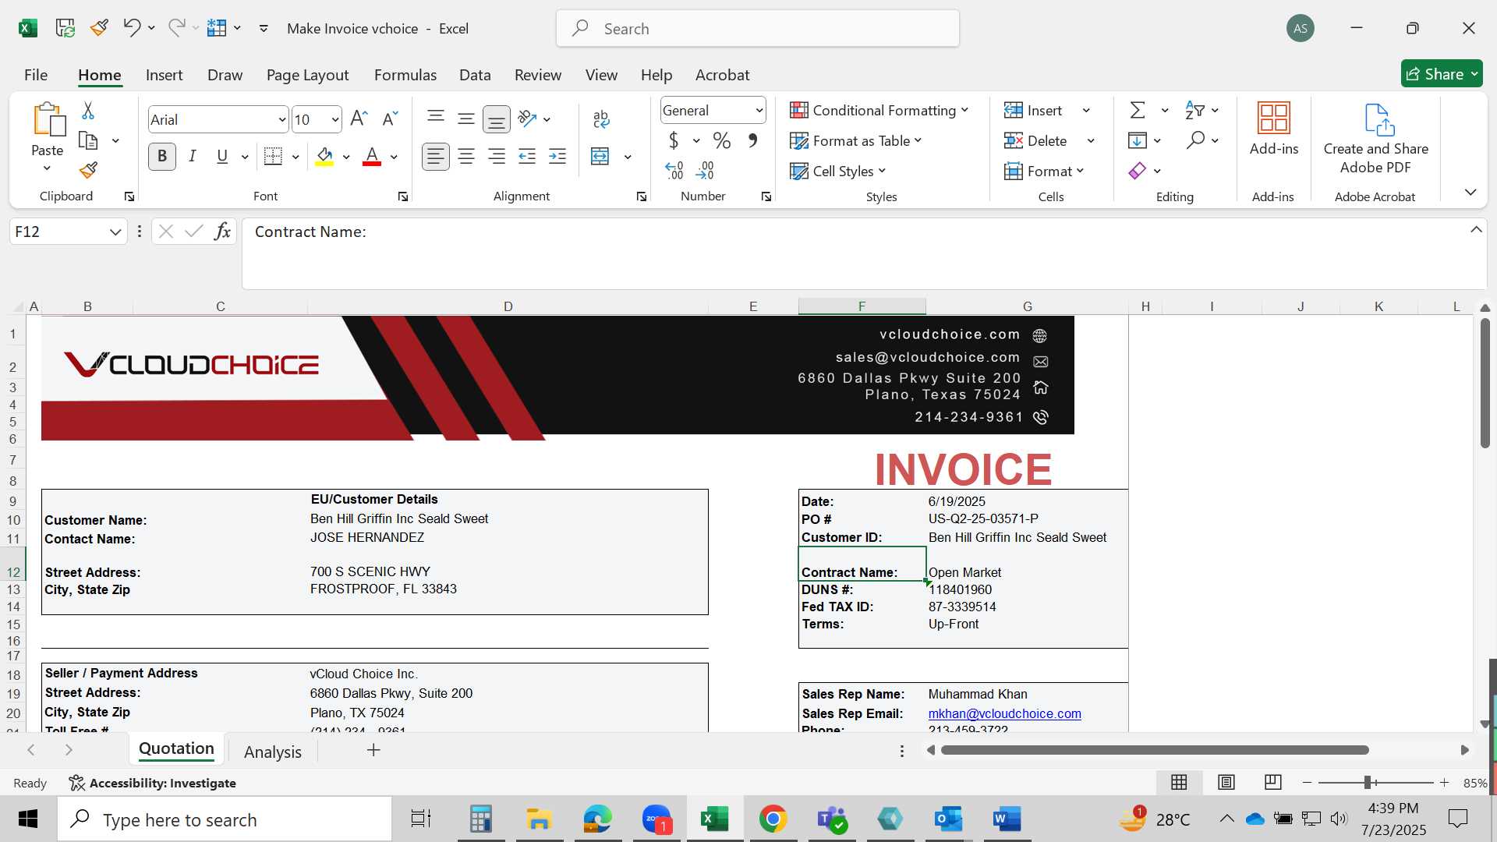This screenshot has height=842, width=1497.
Task: Click the Fill down icon in Editing
Action: click(x=1138, y=140)
